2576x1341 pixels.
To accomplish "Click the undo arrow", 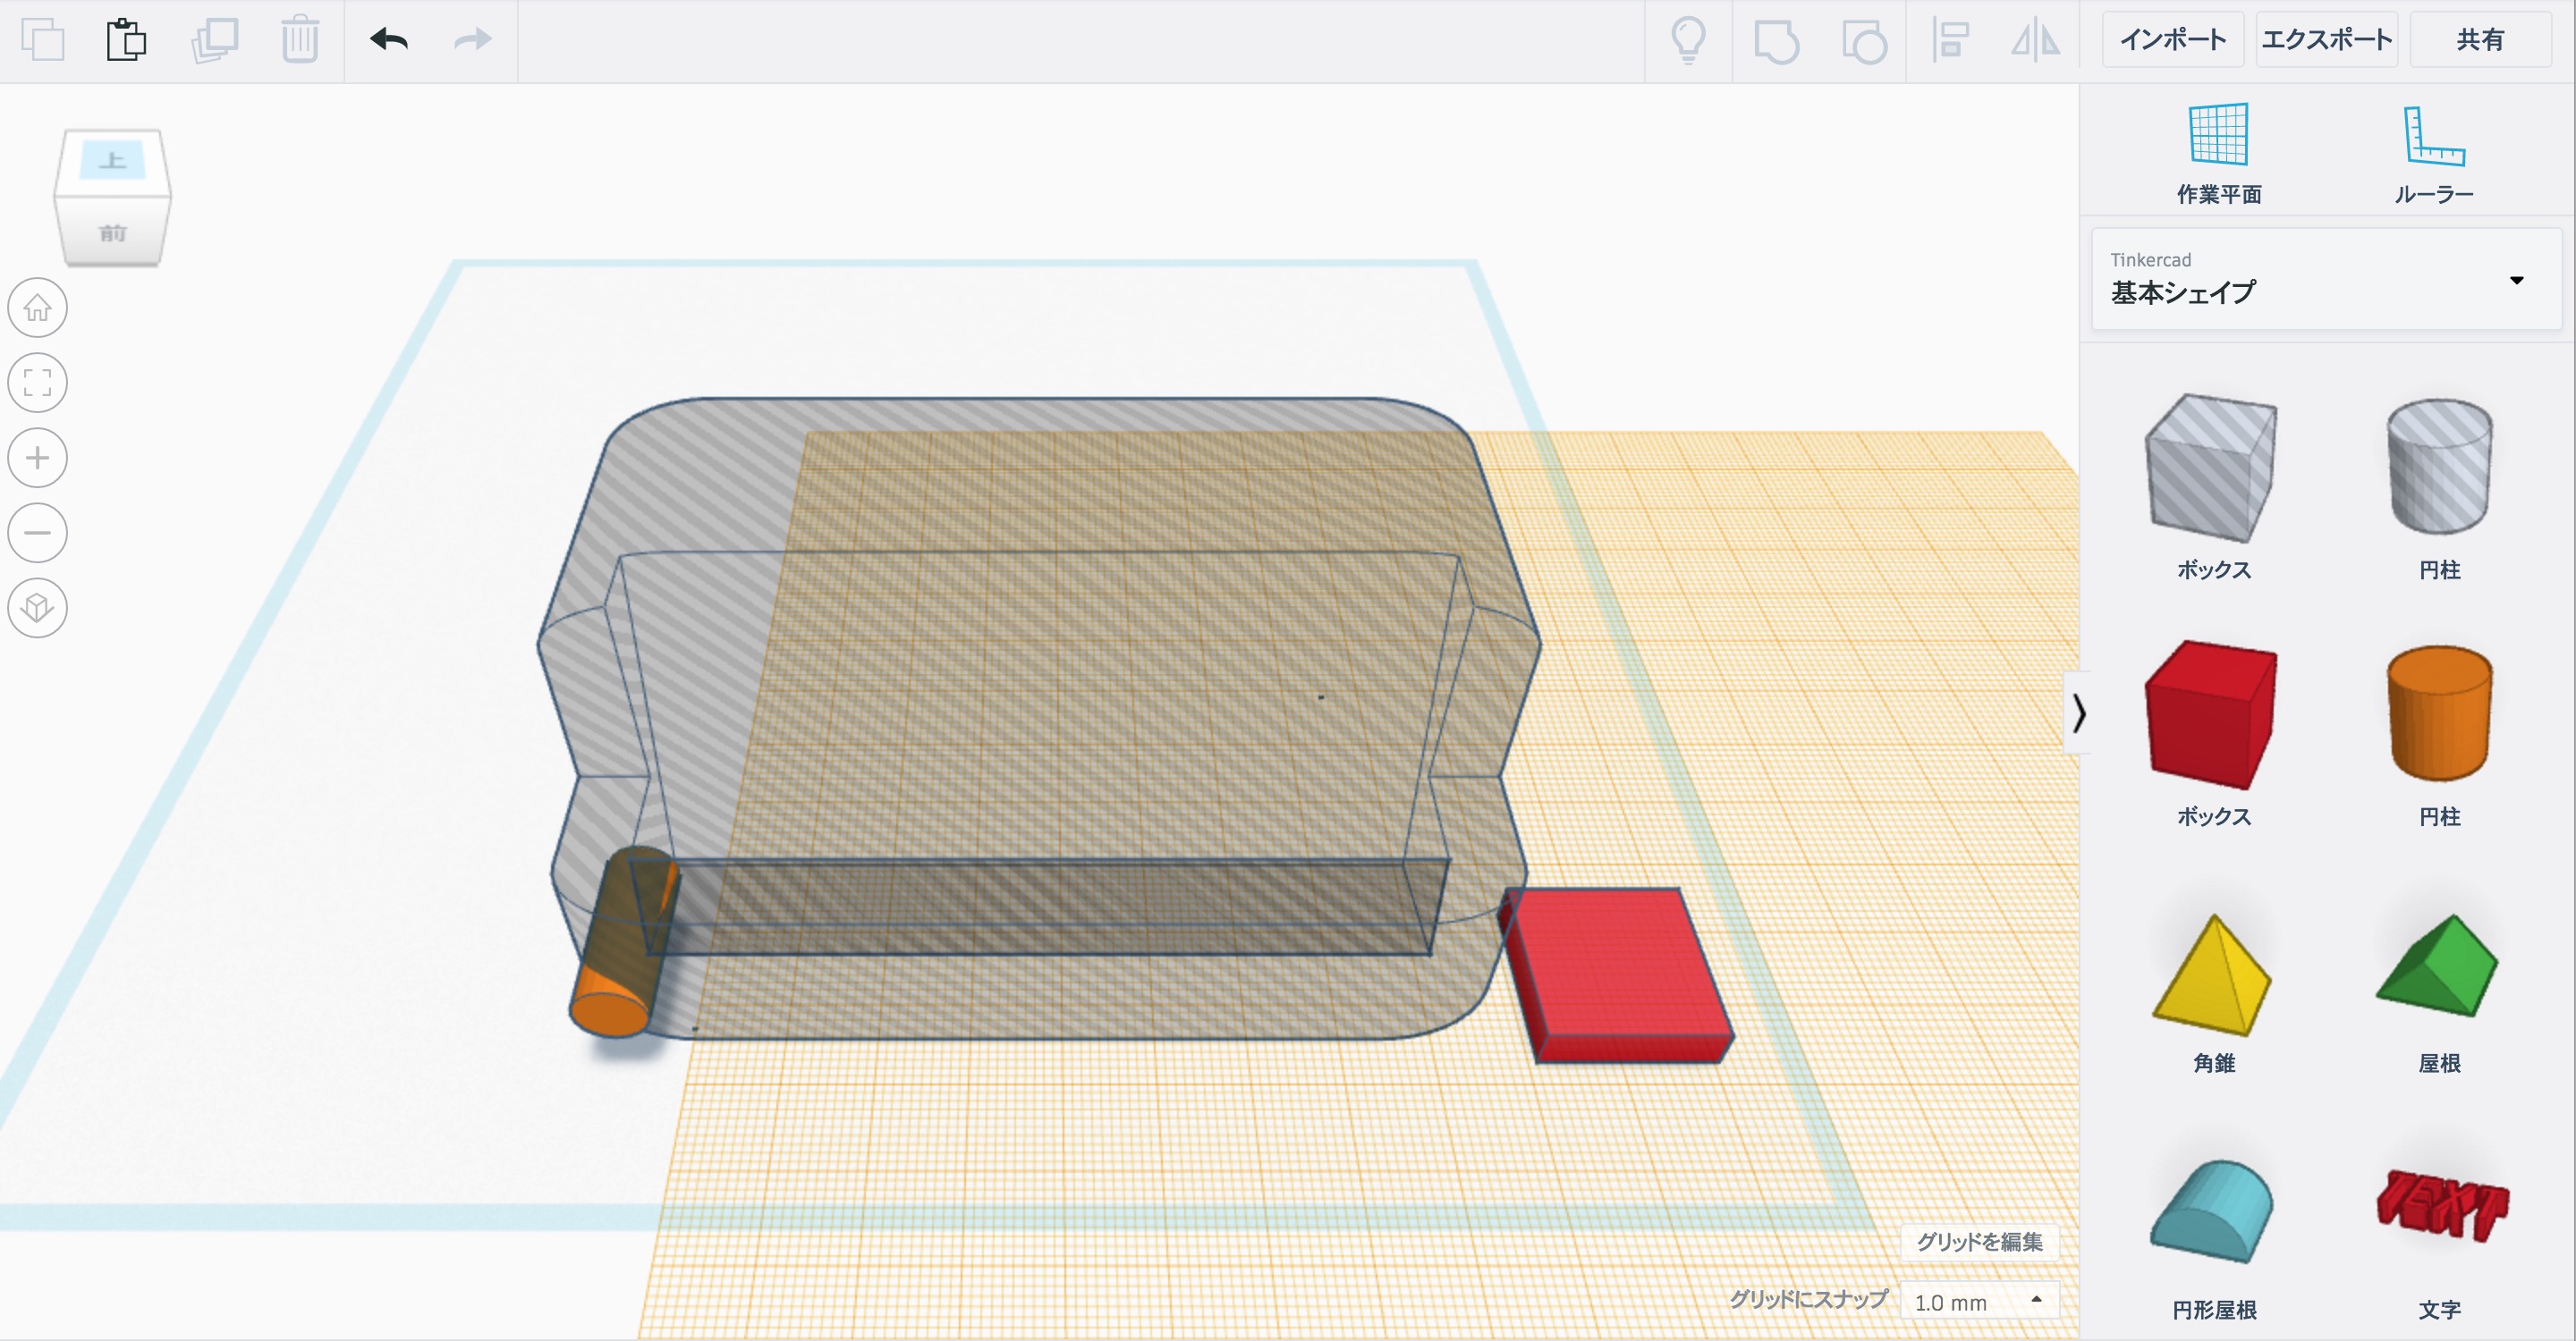I will point(389,40).
